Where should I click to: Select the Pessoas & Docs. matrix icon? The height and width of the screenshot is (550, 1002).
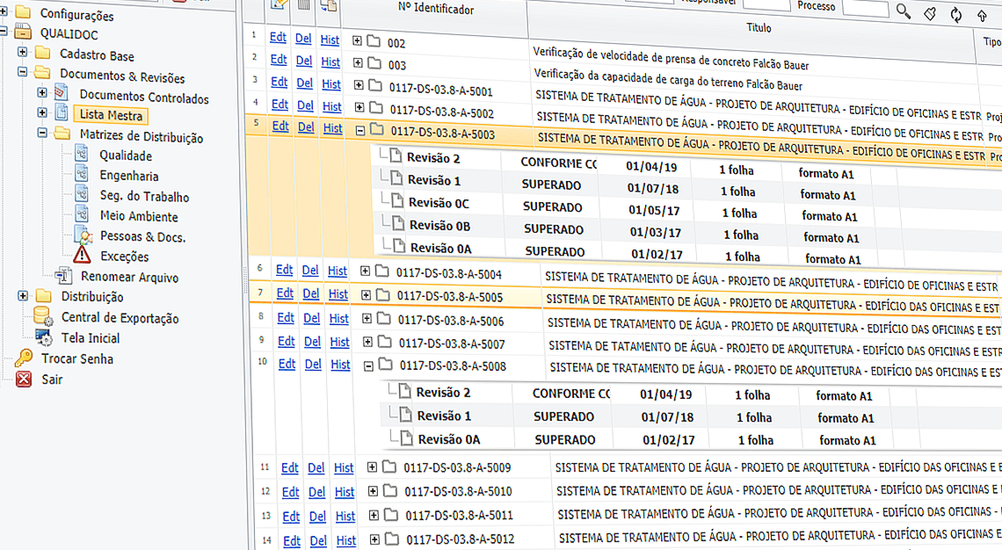pos(84,235)
